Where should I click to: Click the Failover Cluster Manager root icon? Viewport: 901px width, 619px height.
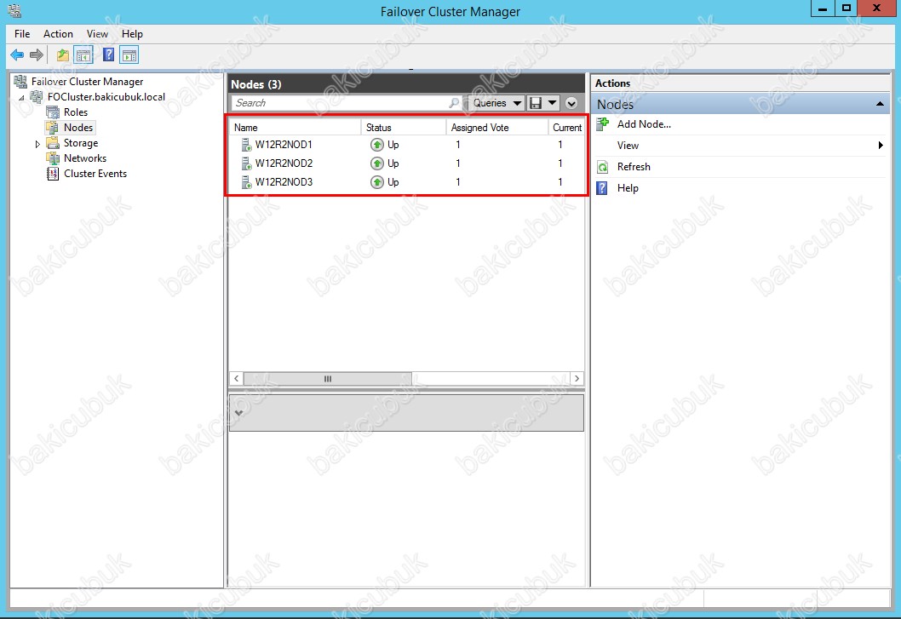[20, 82]
